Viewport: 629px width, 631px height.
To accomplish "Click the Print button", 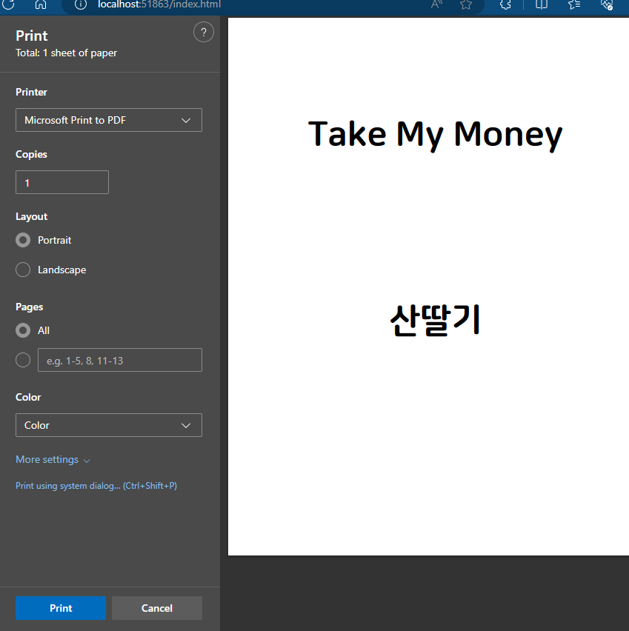I will (x=61, y=608).
